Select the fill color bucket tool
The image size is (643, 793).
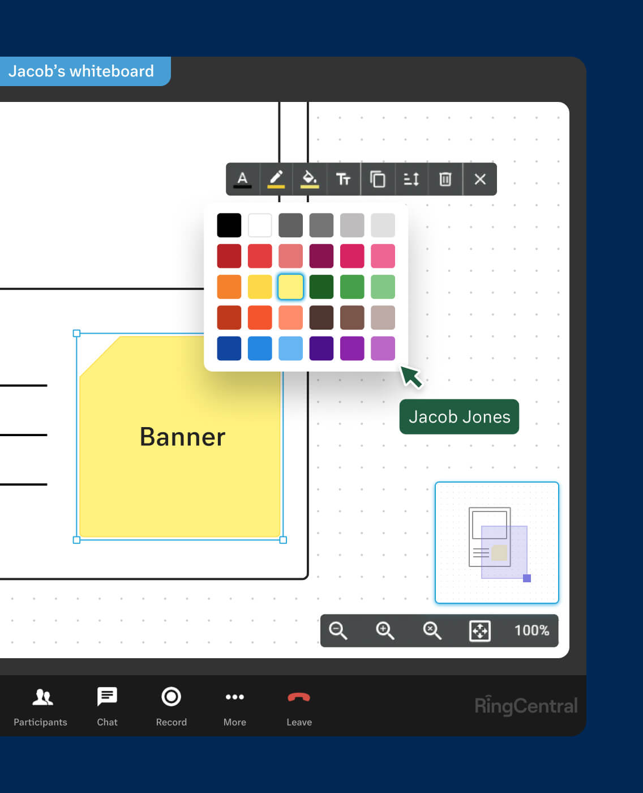click(x=310, y=180)
